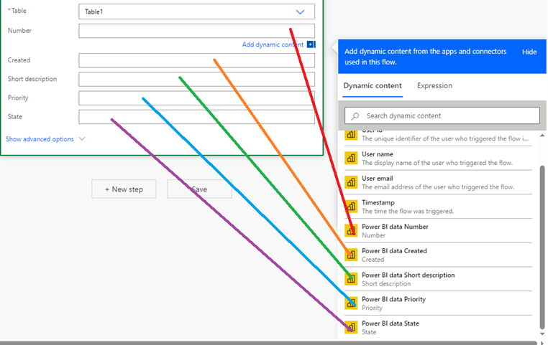Open the Table dropdown showing Table1
This screenshot has width=548, height=345.
coord(196,12)
